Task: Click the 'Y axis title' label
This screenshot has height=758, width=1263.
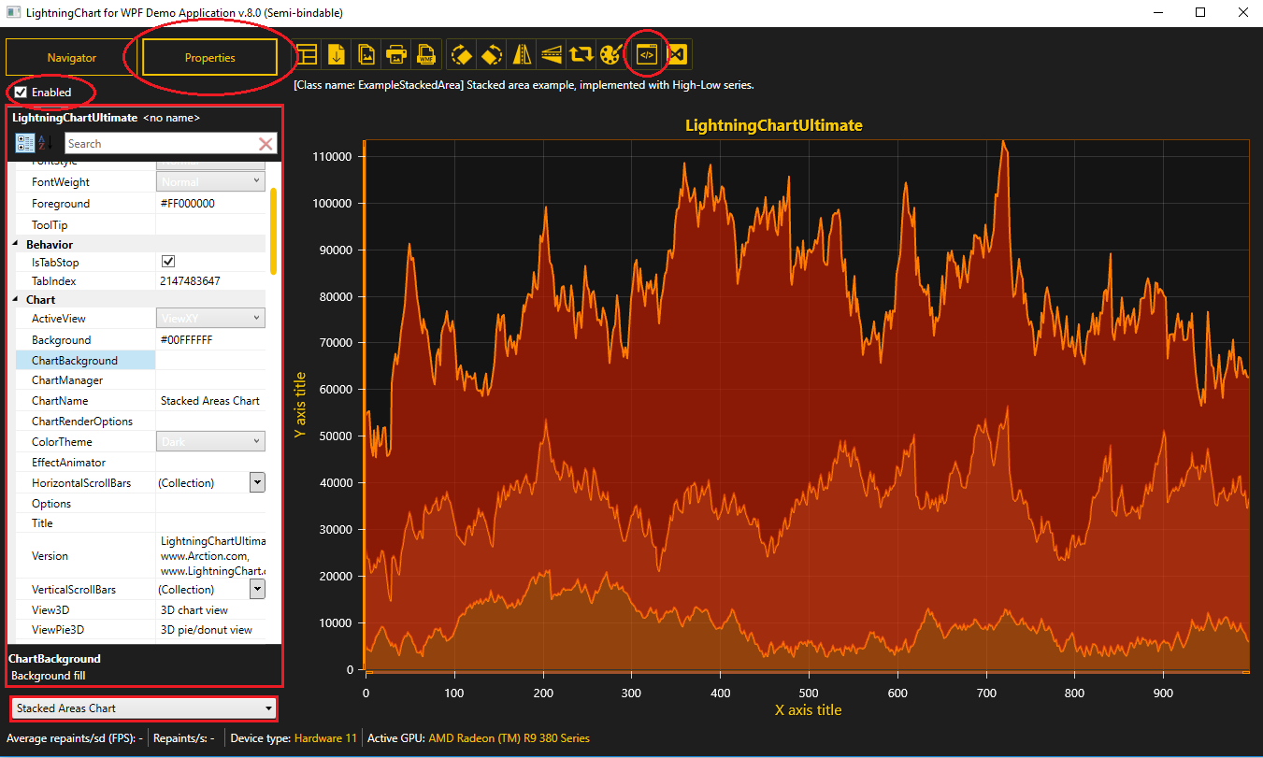Action: [x=300, y=405]
